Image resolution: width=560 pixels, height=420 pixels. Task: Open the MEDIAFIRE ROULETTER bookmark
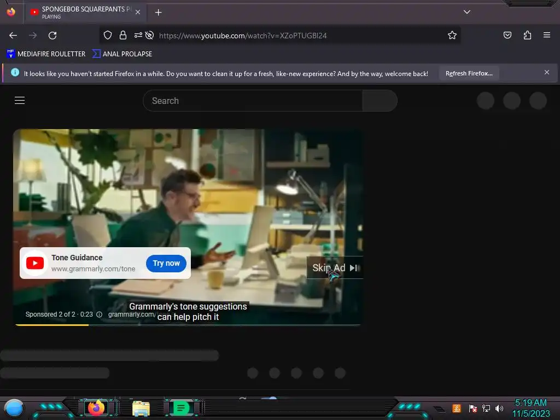point(46,54)
